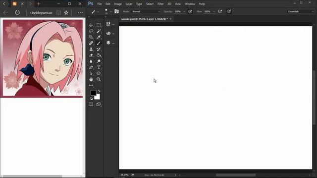Select the Lasso tool
Image resolution: width=317 pixels, height=178 pixels.
click(91, 31)
